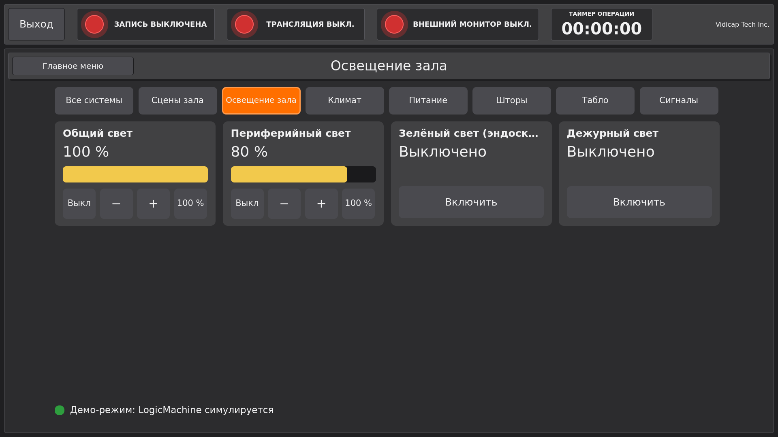Screen dimensions: 778x437
Task: Turn on Дежурный свет with Включить
Action: coord(639,202)
